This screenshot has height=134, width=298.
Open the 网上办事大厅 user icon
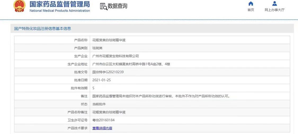point(274,4)
